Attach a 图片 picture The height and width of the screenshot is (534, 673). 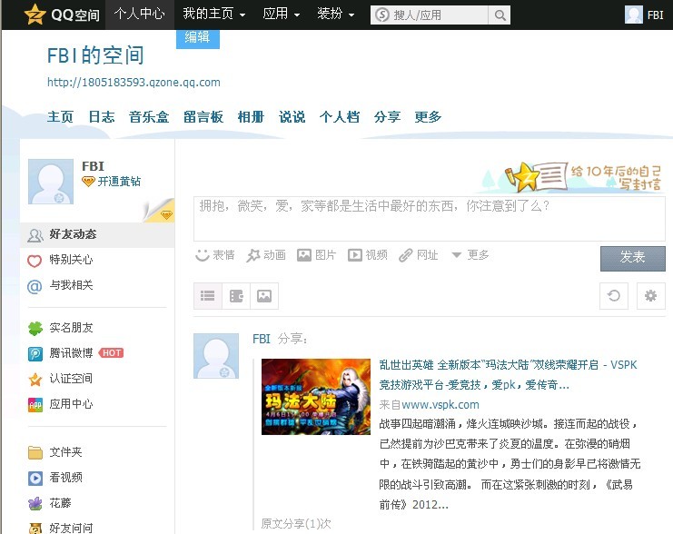pos(317,255)
